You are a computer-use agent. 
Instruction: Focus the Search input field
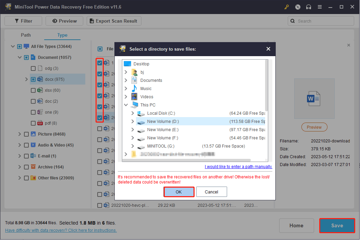click(321, 21)
